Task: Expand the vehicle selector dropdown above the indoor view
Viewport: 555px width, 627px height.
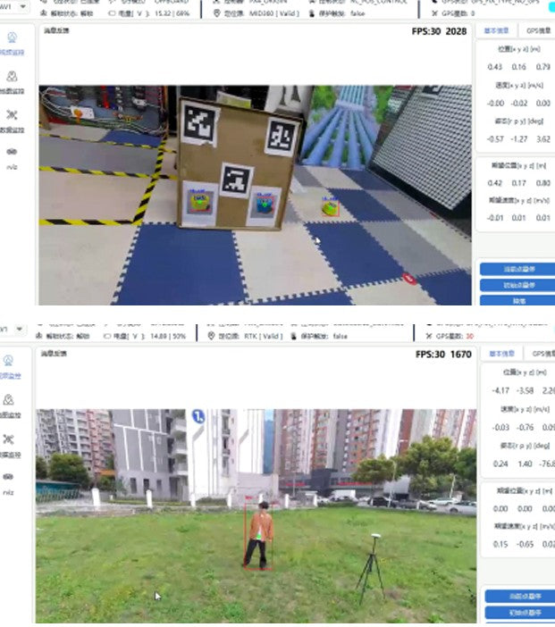Action: click(23, 6)
